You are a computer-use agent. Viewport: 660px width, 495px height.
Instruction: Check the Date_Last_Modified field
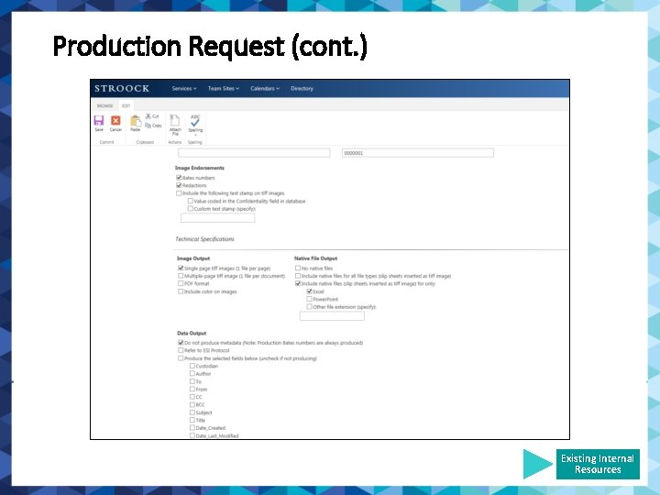pos(192,435)
